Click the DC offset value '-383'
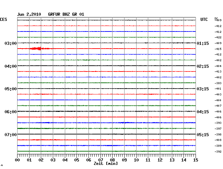The height and width of the screenshot is (169, 223). [x=218, y=83]
